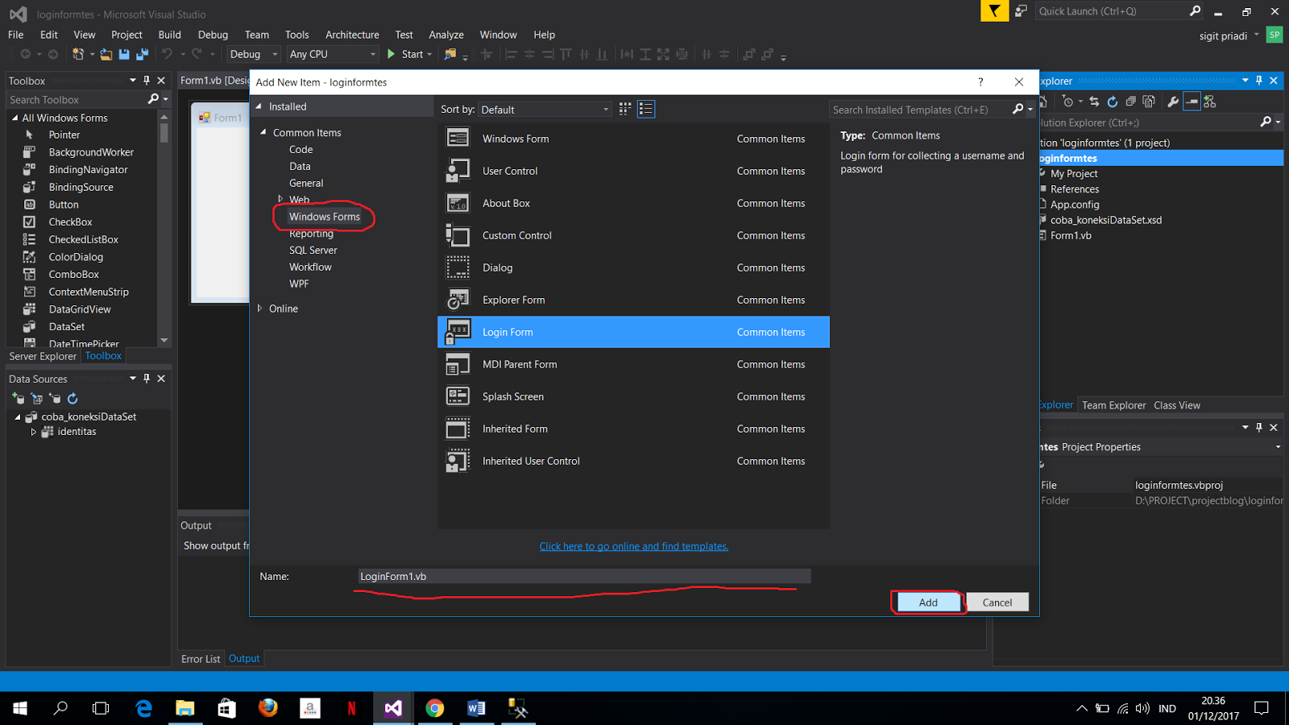Refresh the Data Sources panel
This screenshot has width=1289, height=725.
73,398
